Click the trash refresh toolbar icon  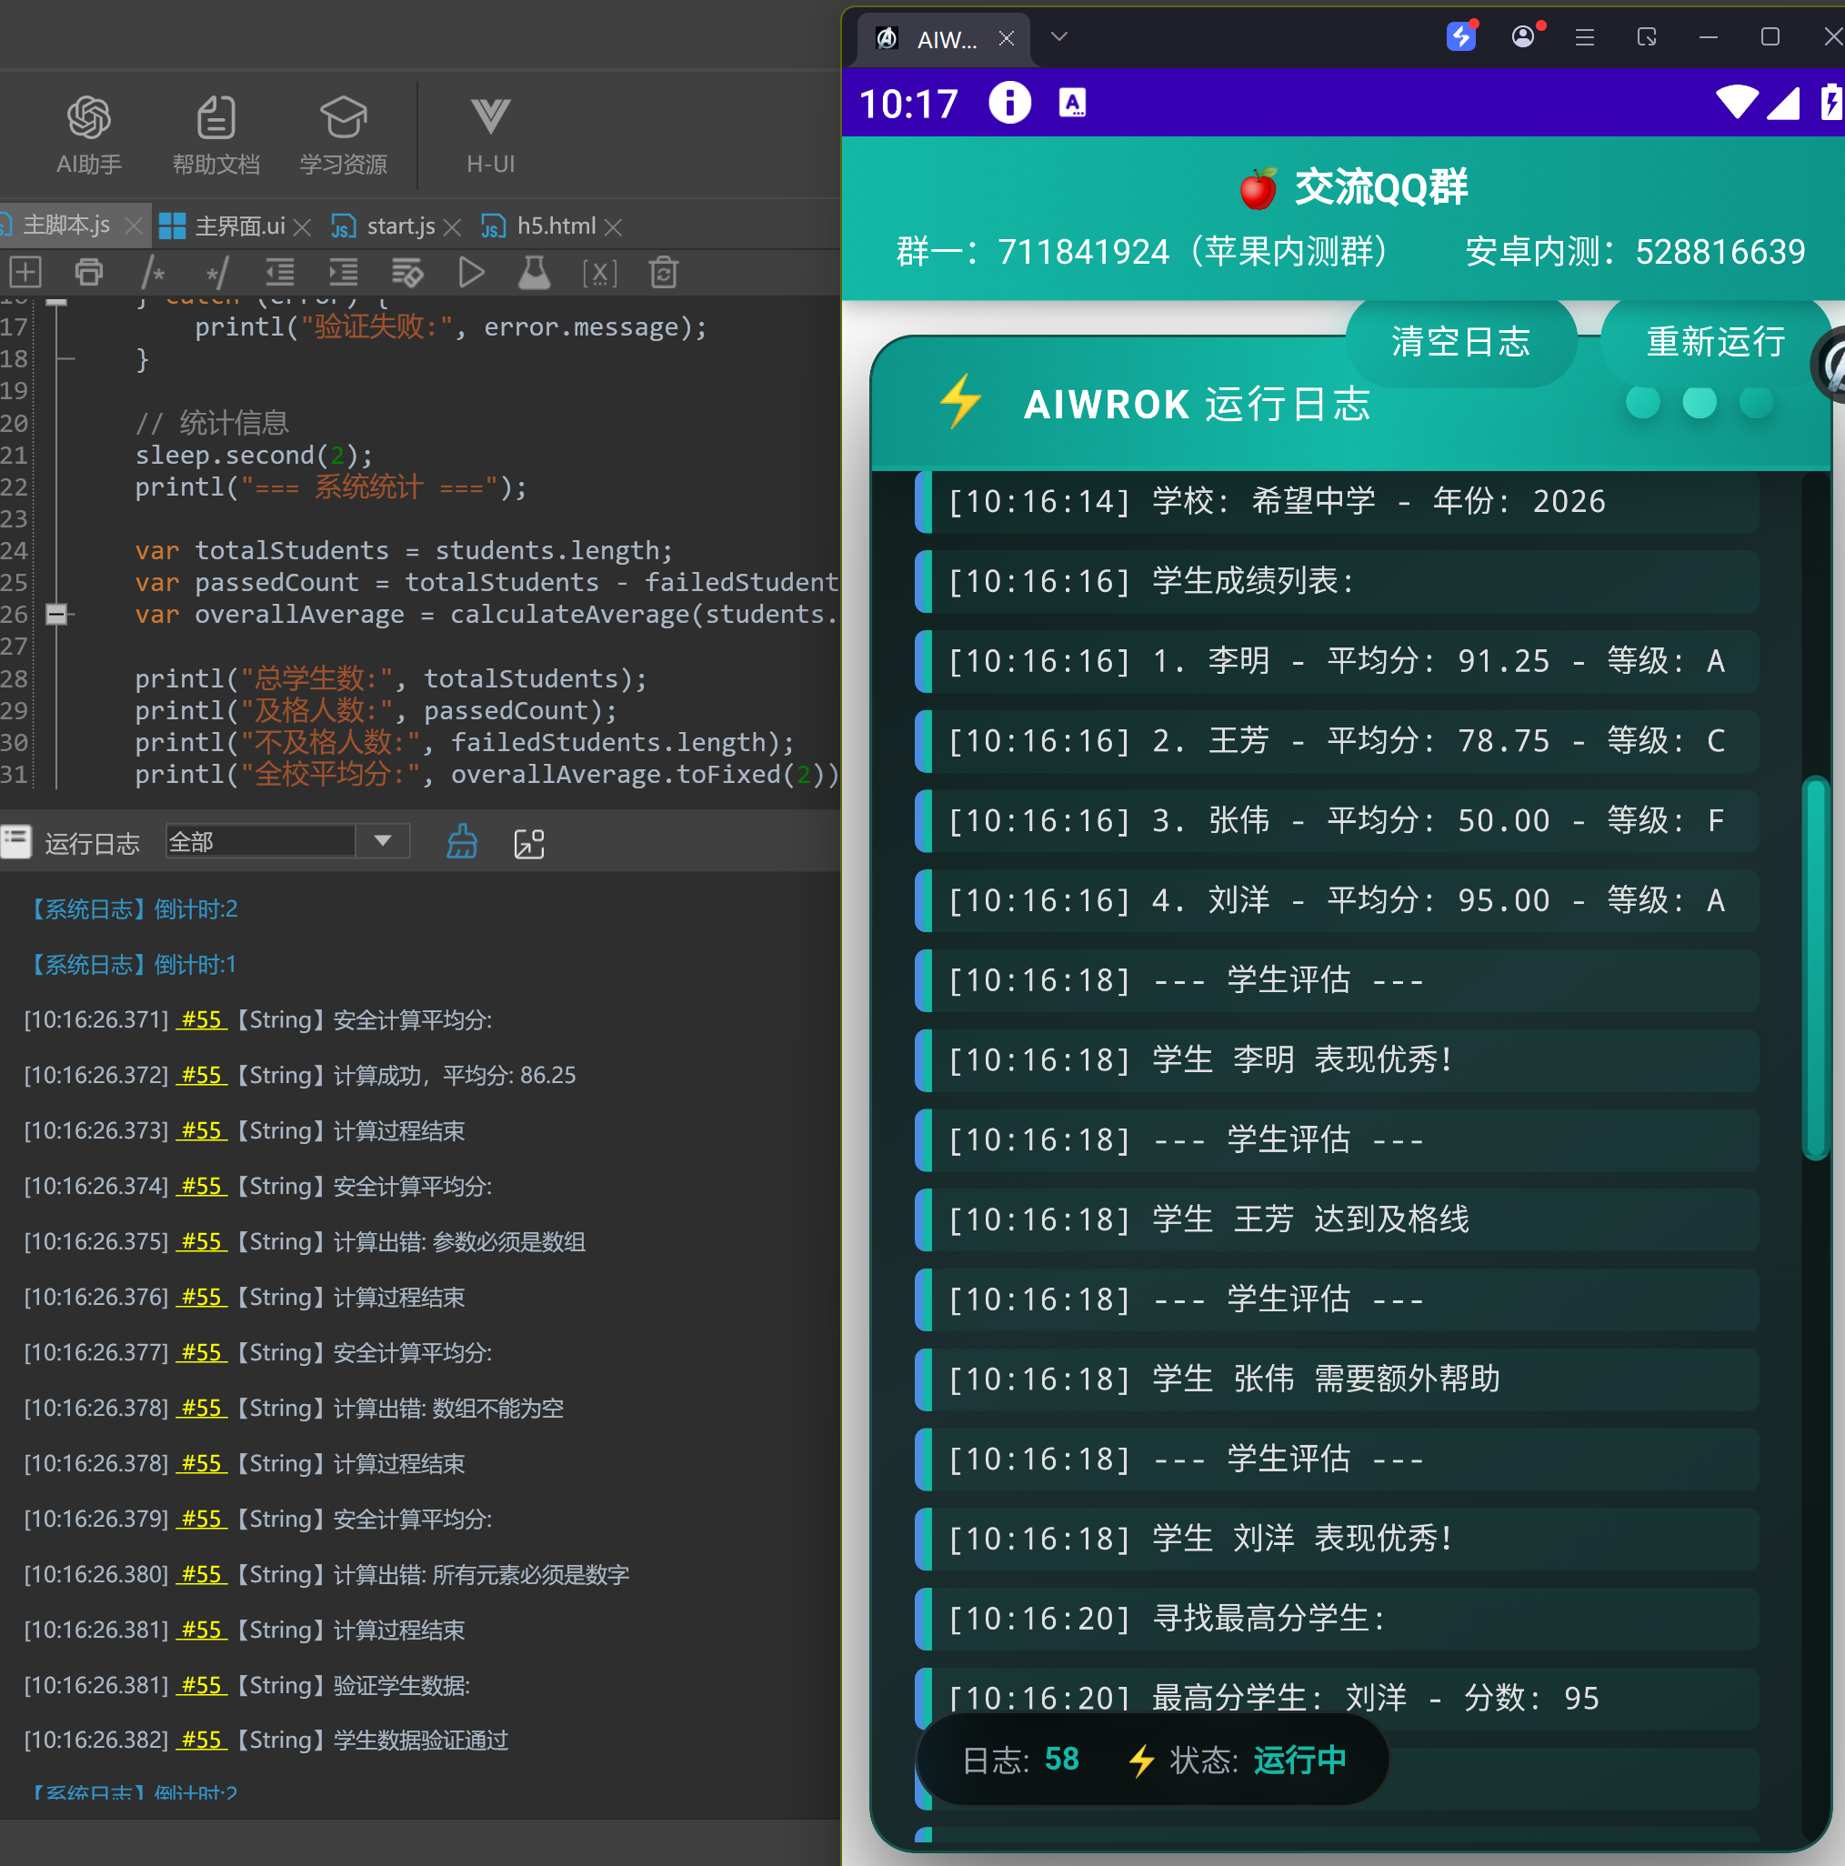click(664, 273)
